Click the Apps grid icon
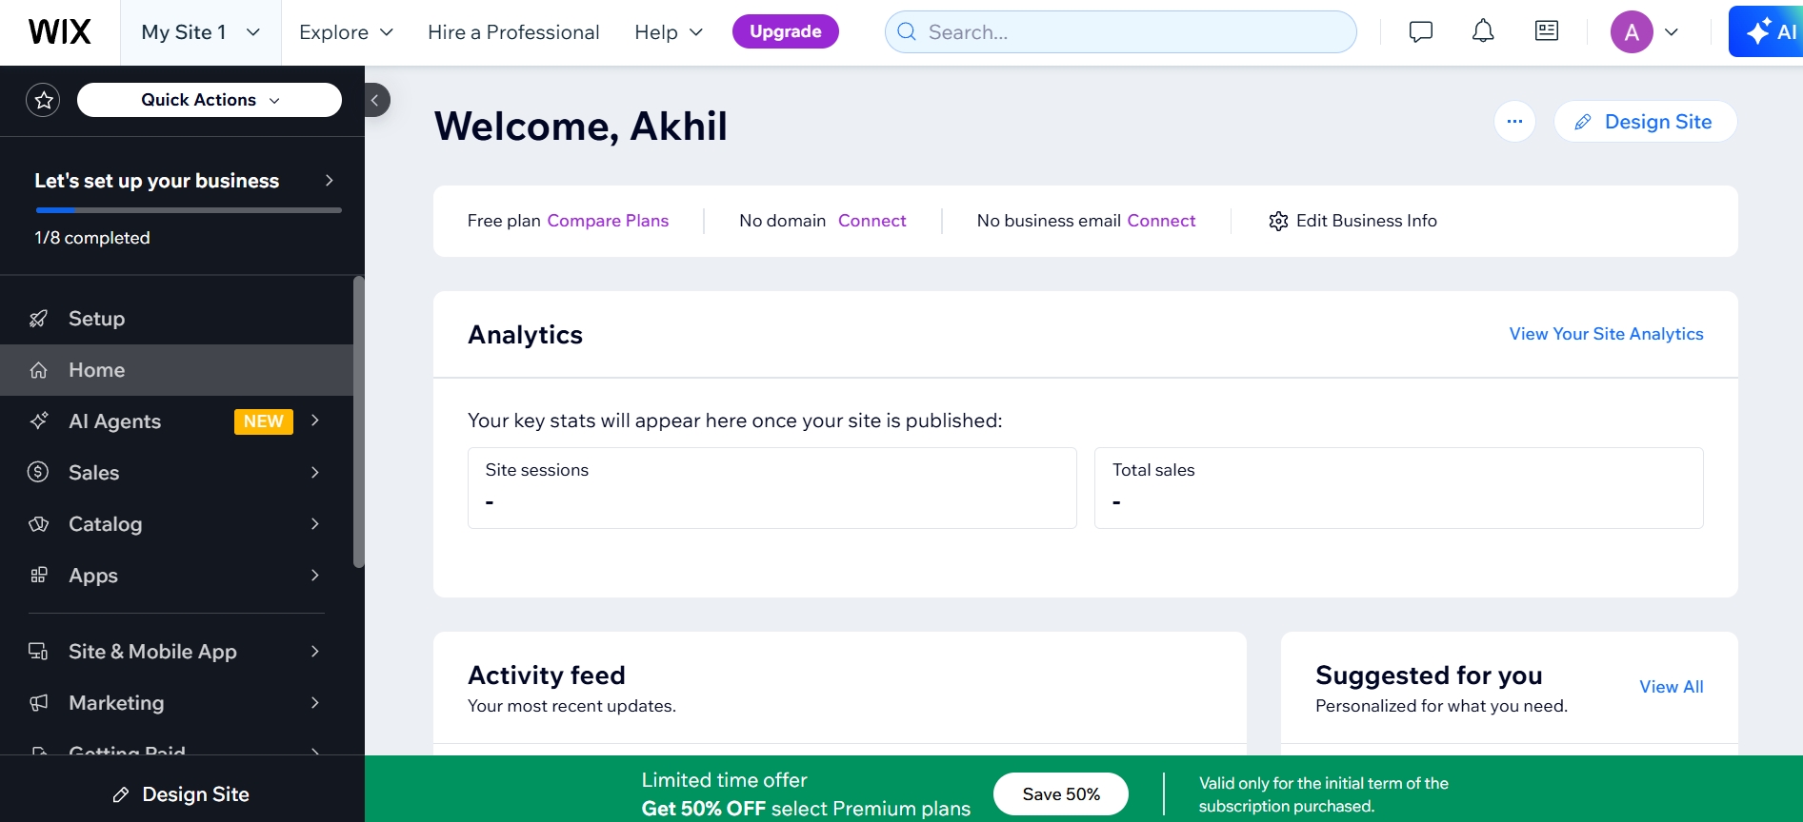Image resolution: width=1803 pixels, height=822 pixels. point(39,575)
